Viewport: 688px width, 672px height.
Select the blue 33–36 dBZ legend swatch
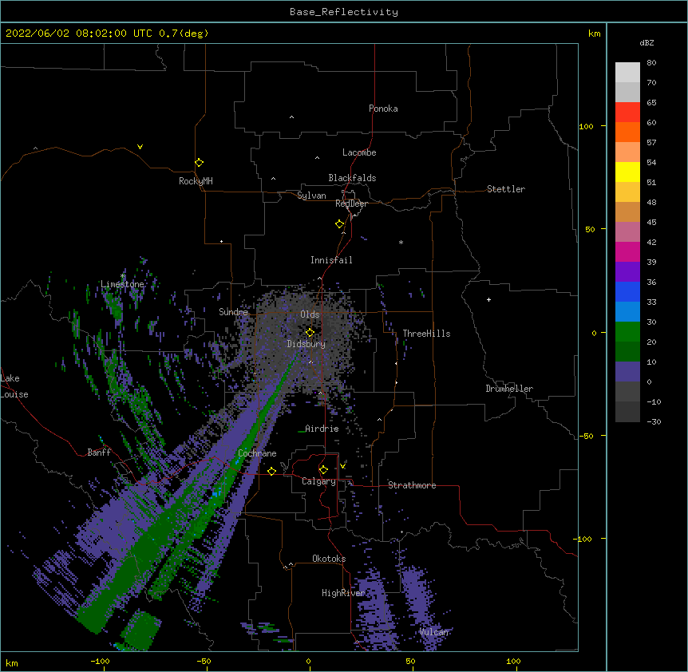(x=627, y=291)
